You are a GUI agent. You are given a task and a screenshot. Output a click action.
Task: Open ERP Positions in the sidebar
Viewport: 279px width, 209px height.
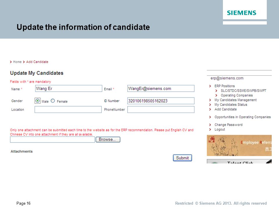[225, 86]
